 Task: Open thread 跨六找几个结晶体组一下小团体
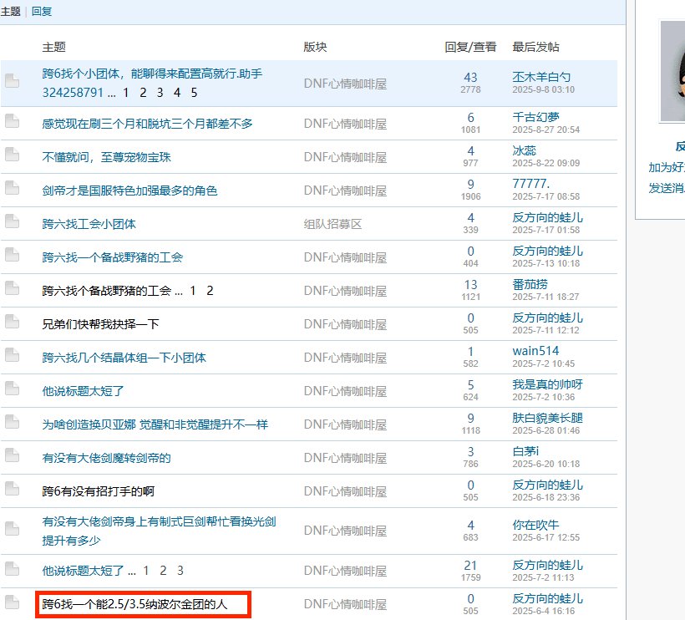[x=124, y=358]
